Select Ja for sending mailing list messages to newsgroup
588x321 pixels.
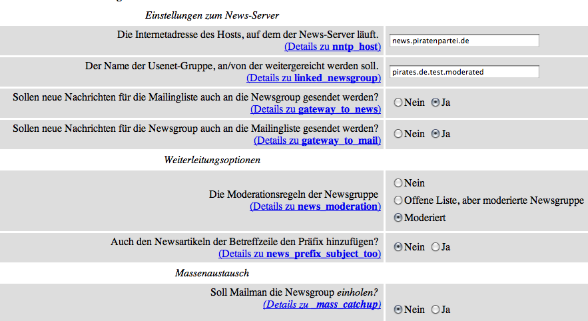tap(436, 103)
